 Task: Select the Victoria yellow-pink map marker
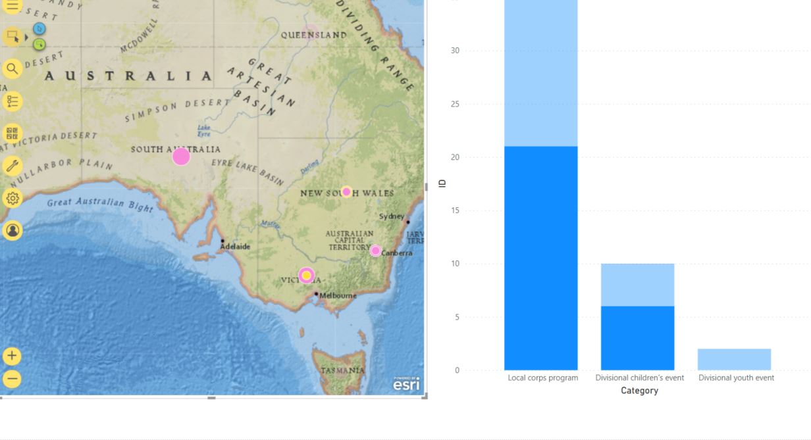click(x=306, y=275)
